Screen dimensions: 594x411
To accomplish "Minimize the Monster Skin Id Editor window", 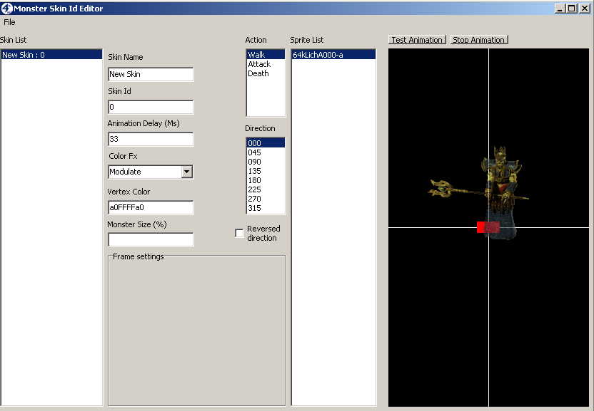I will (560, 9).
